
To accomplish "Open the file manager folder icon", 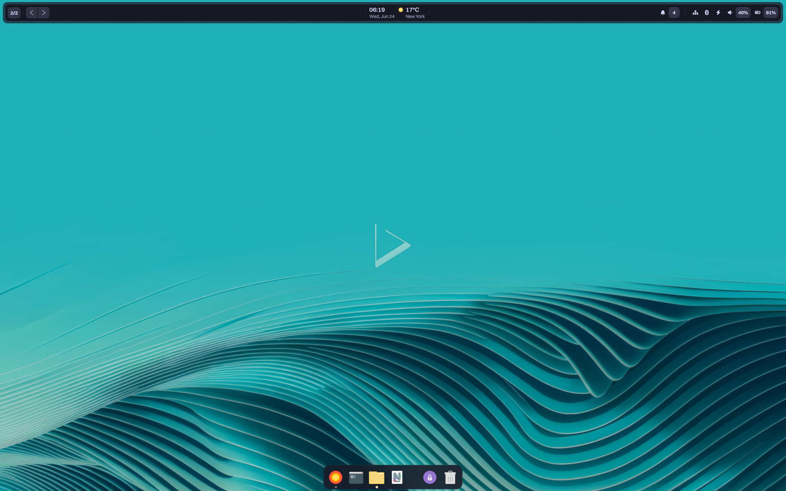I will [x=377, y=477].
